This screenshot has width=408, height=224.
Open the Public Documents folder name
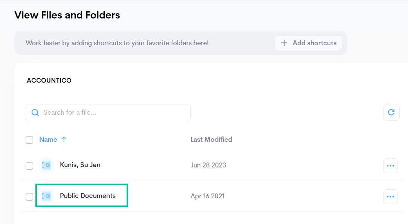coord(88,196)
